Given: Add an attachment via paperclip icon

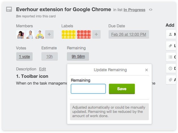Looking at the screenshot, I should tap(171, 80).
